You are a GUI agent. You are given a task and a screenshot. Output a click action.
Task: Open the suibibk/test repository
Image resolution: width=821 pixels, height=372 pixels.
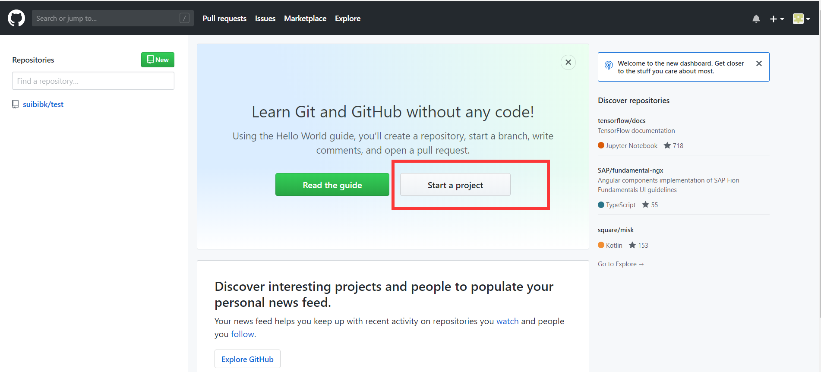[x=43, y=104]
